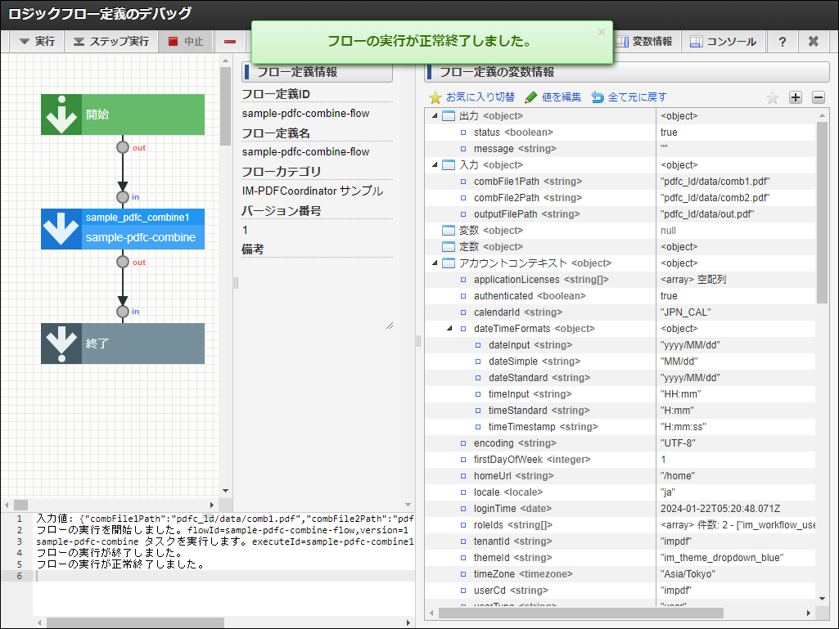Toggle the コンソール console panel
Image resolution: width=839 pixels, height=629 pixels.
pos(723,42)
